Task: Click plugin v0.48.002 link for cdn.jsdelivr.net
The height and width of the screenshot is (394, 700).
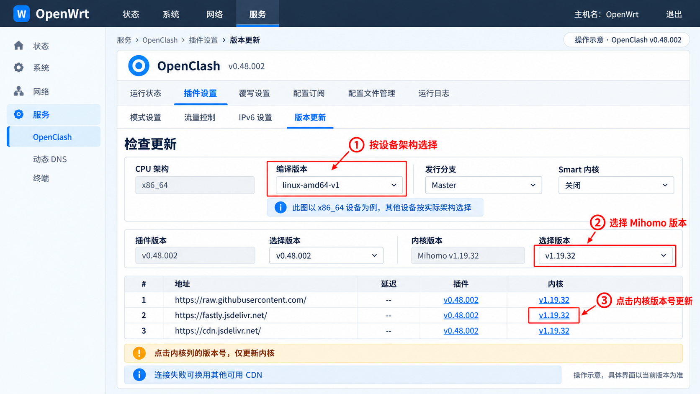Action: tap(461, 331)
